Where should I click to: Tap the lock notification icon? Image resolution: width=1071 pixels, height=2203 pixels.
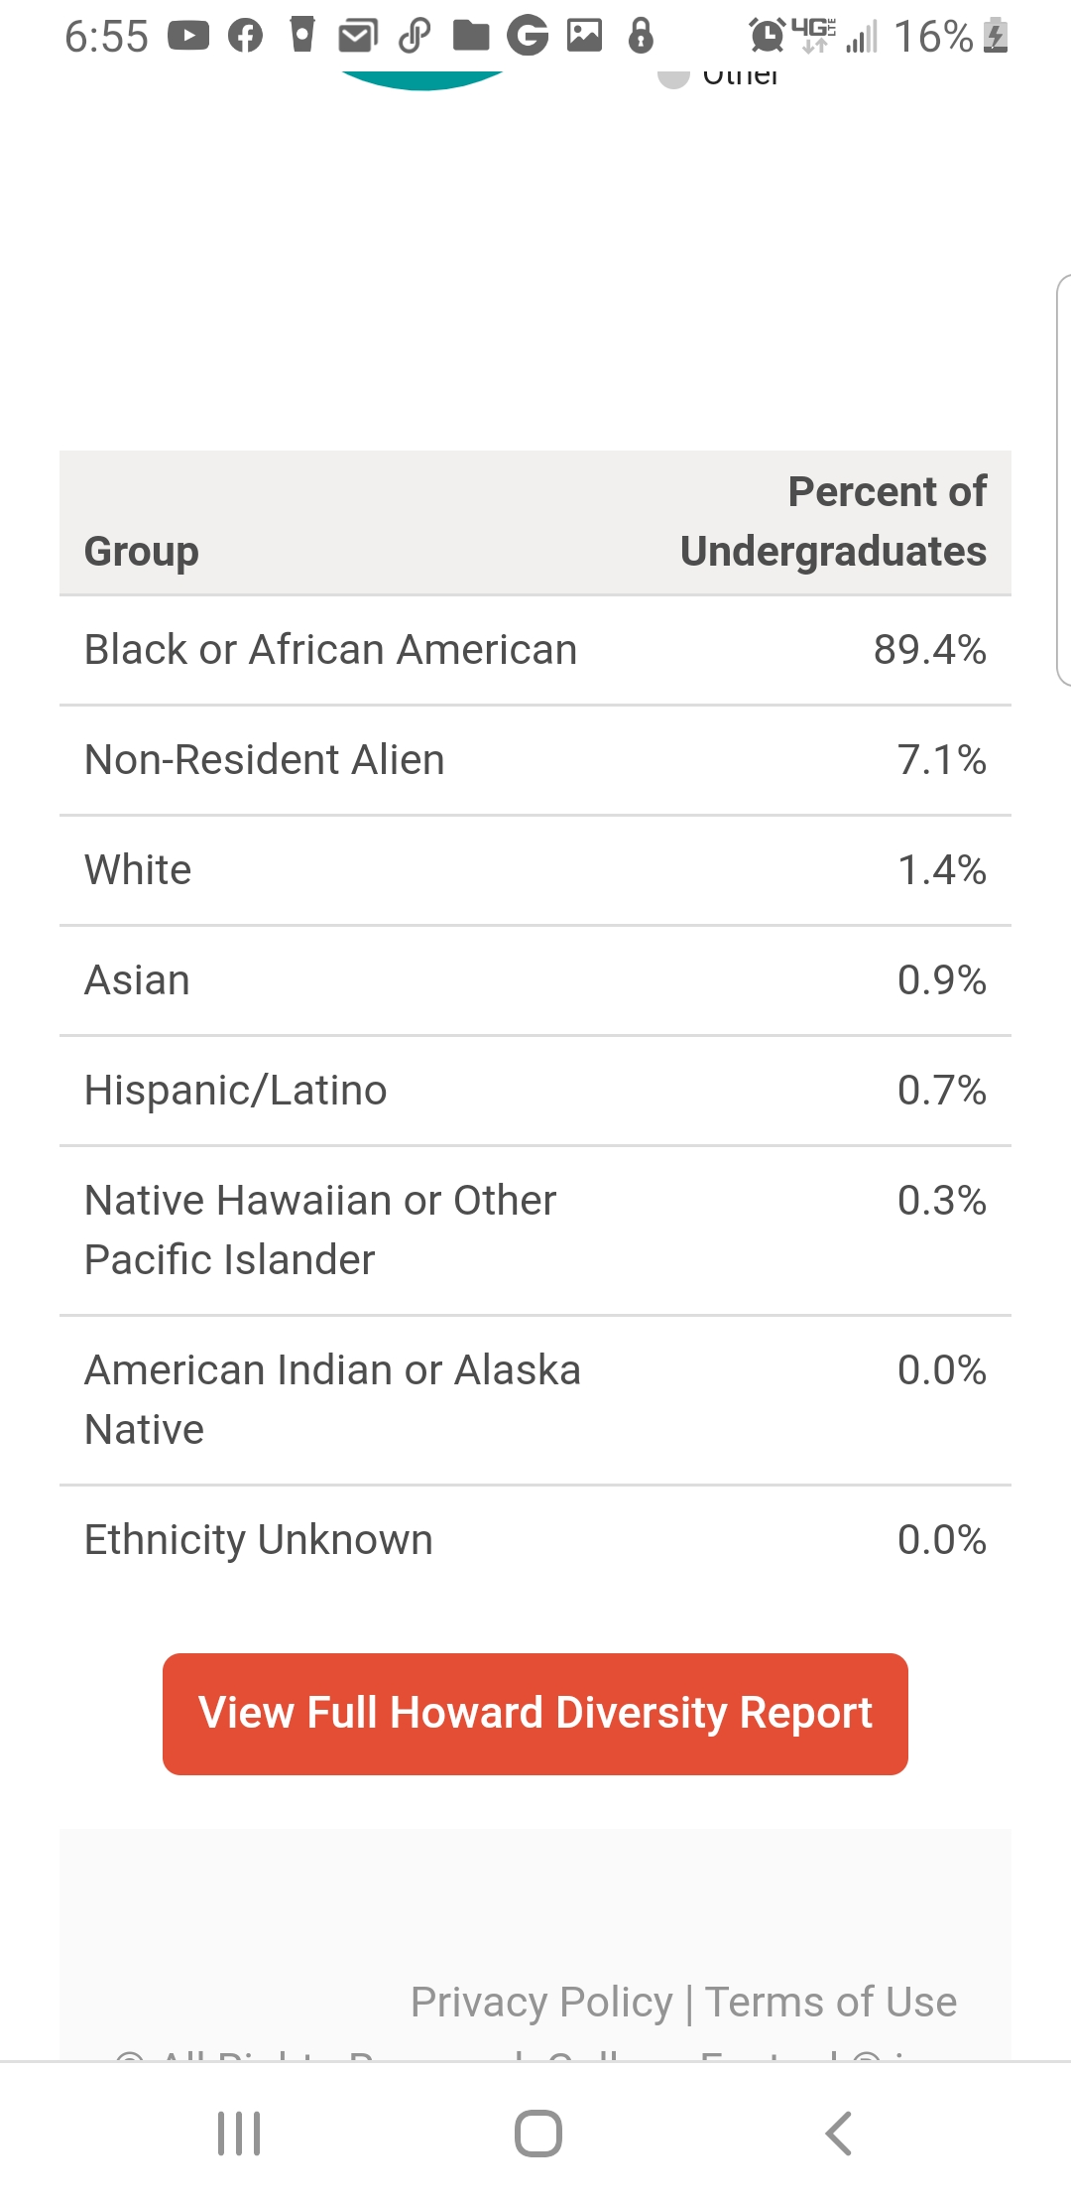642,36
